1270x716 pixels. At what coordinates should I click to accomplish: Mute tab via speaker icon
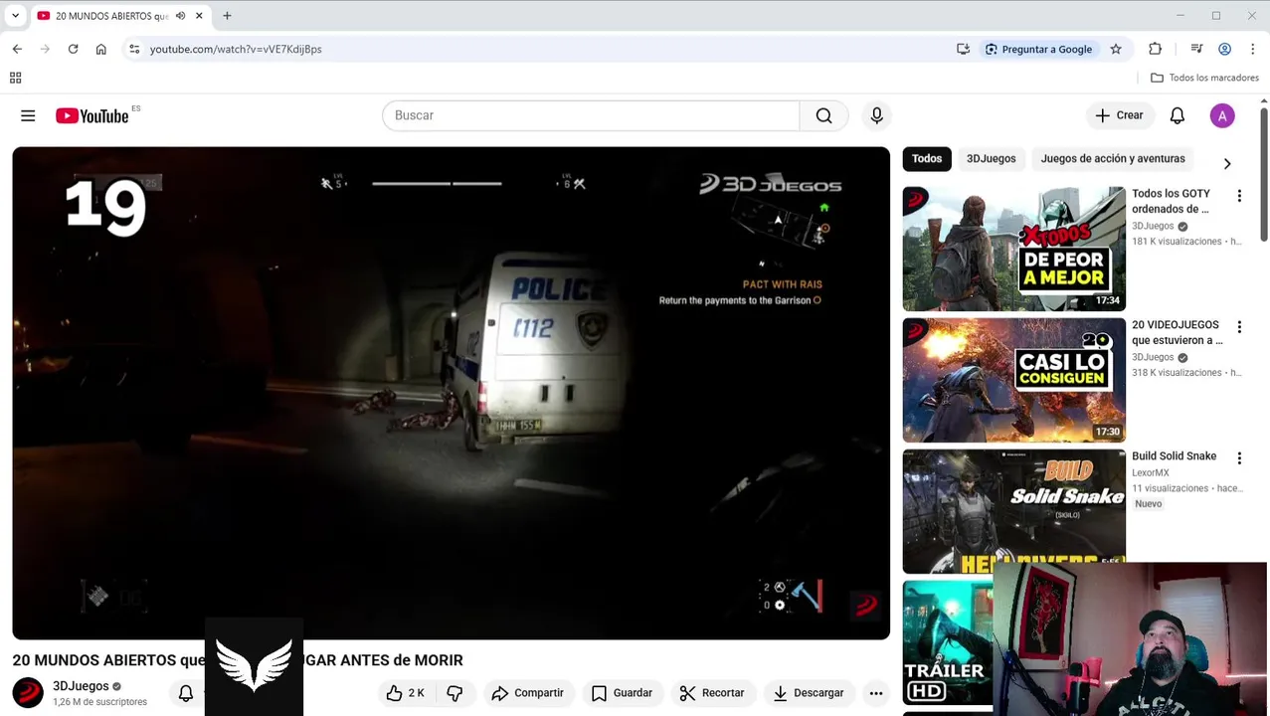point(180,16)
